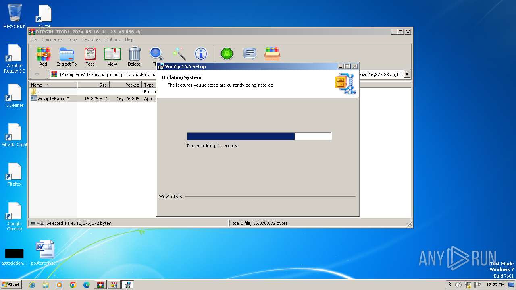Image resolution: width=516 pixels, height=290 pixels.
Task: Open File Explorer from taskbar
Action: (x=46, y=285)
